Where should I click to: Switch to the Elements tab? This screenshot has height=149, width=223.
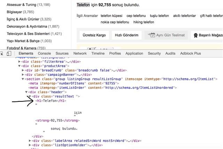[26, 53]
